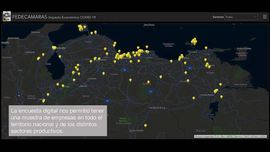Click the VENEZUELA country label on map
This screenshot has width=270, height=152.
click(157, 107)
